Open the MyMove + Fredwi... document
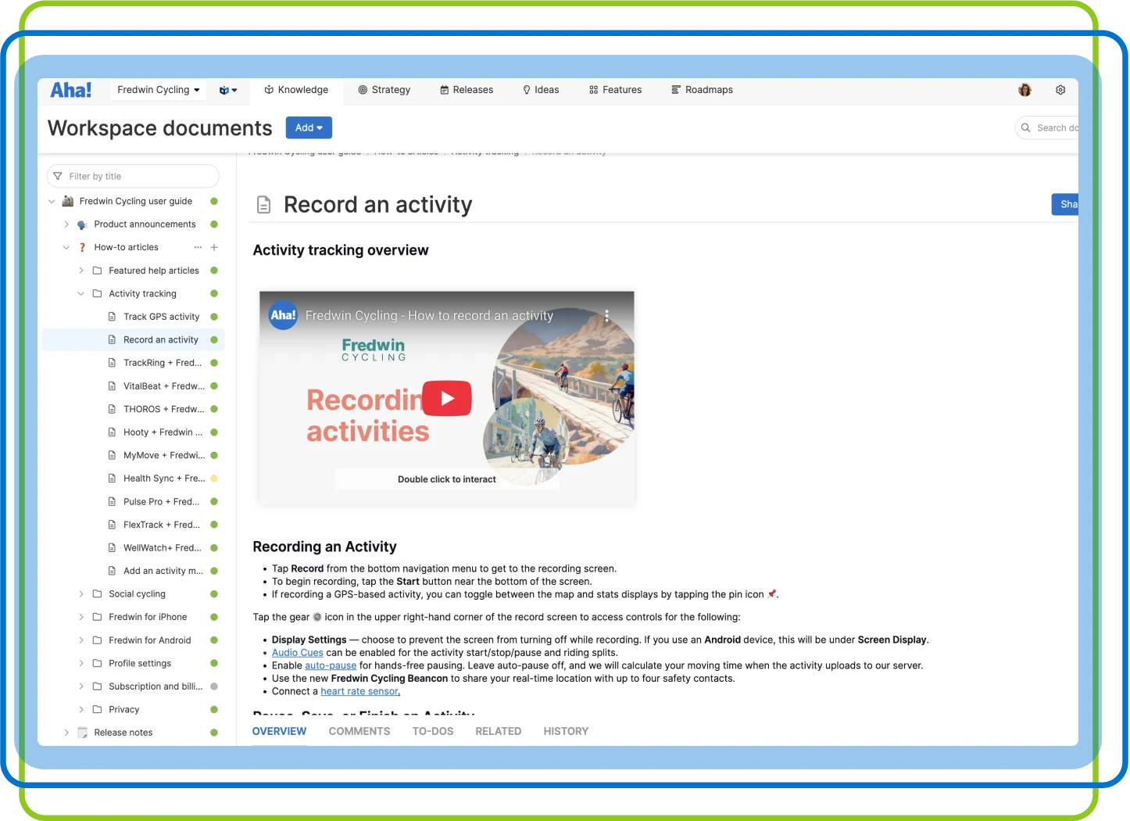Screen dimensions: 1130x821 pyautogui.click(x=164, y=455)
